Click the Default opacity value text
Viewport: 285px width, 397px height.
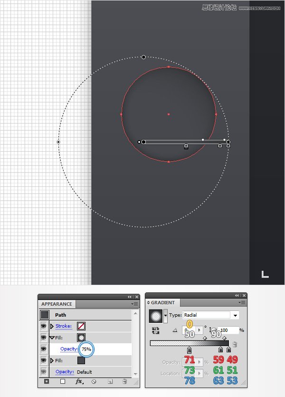click(84, 372)
